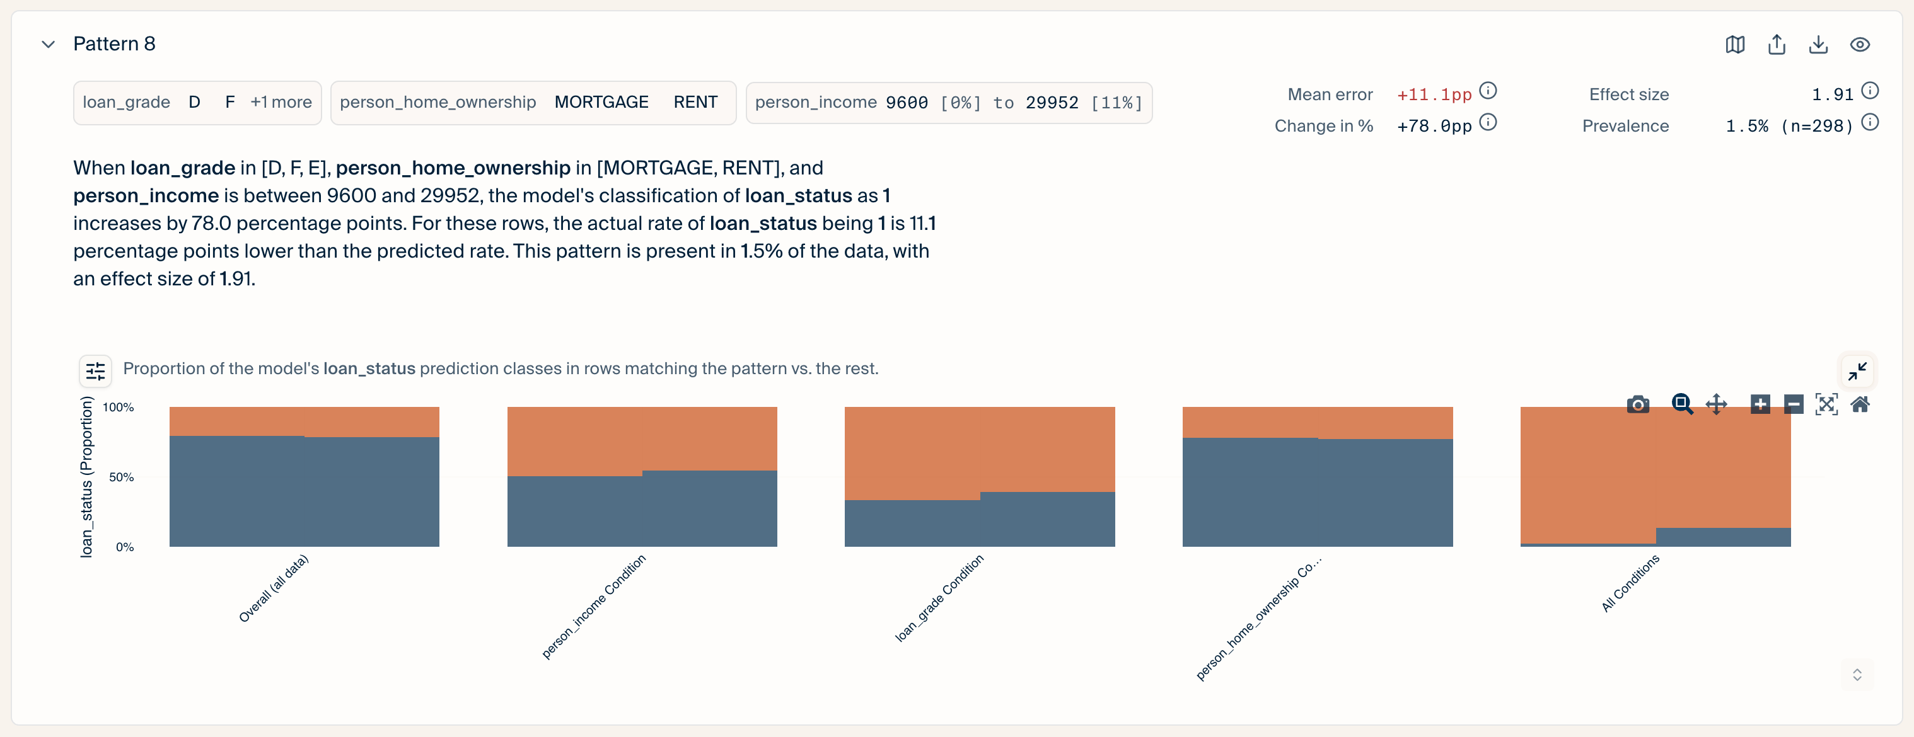Reset chart axes with home icon
The height and width of the screenshot is (737, 1914).
tap(1860, 404)
